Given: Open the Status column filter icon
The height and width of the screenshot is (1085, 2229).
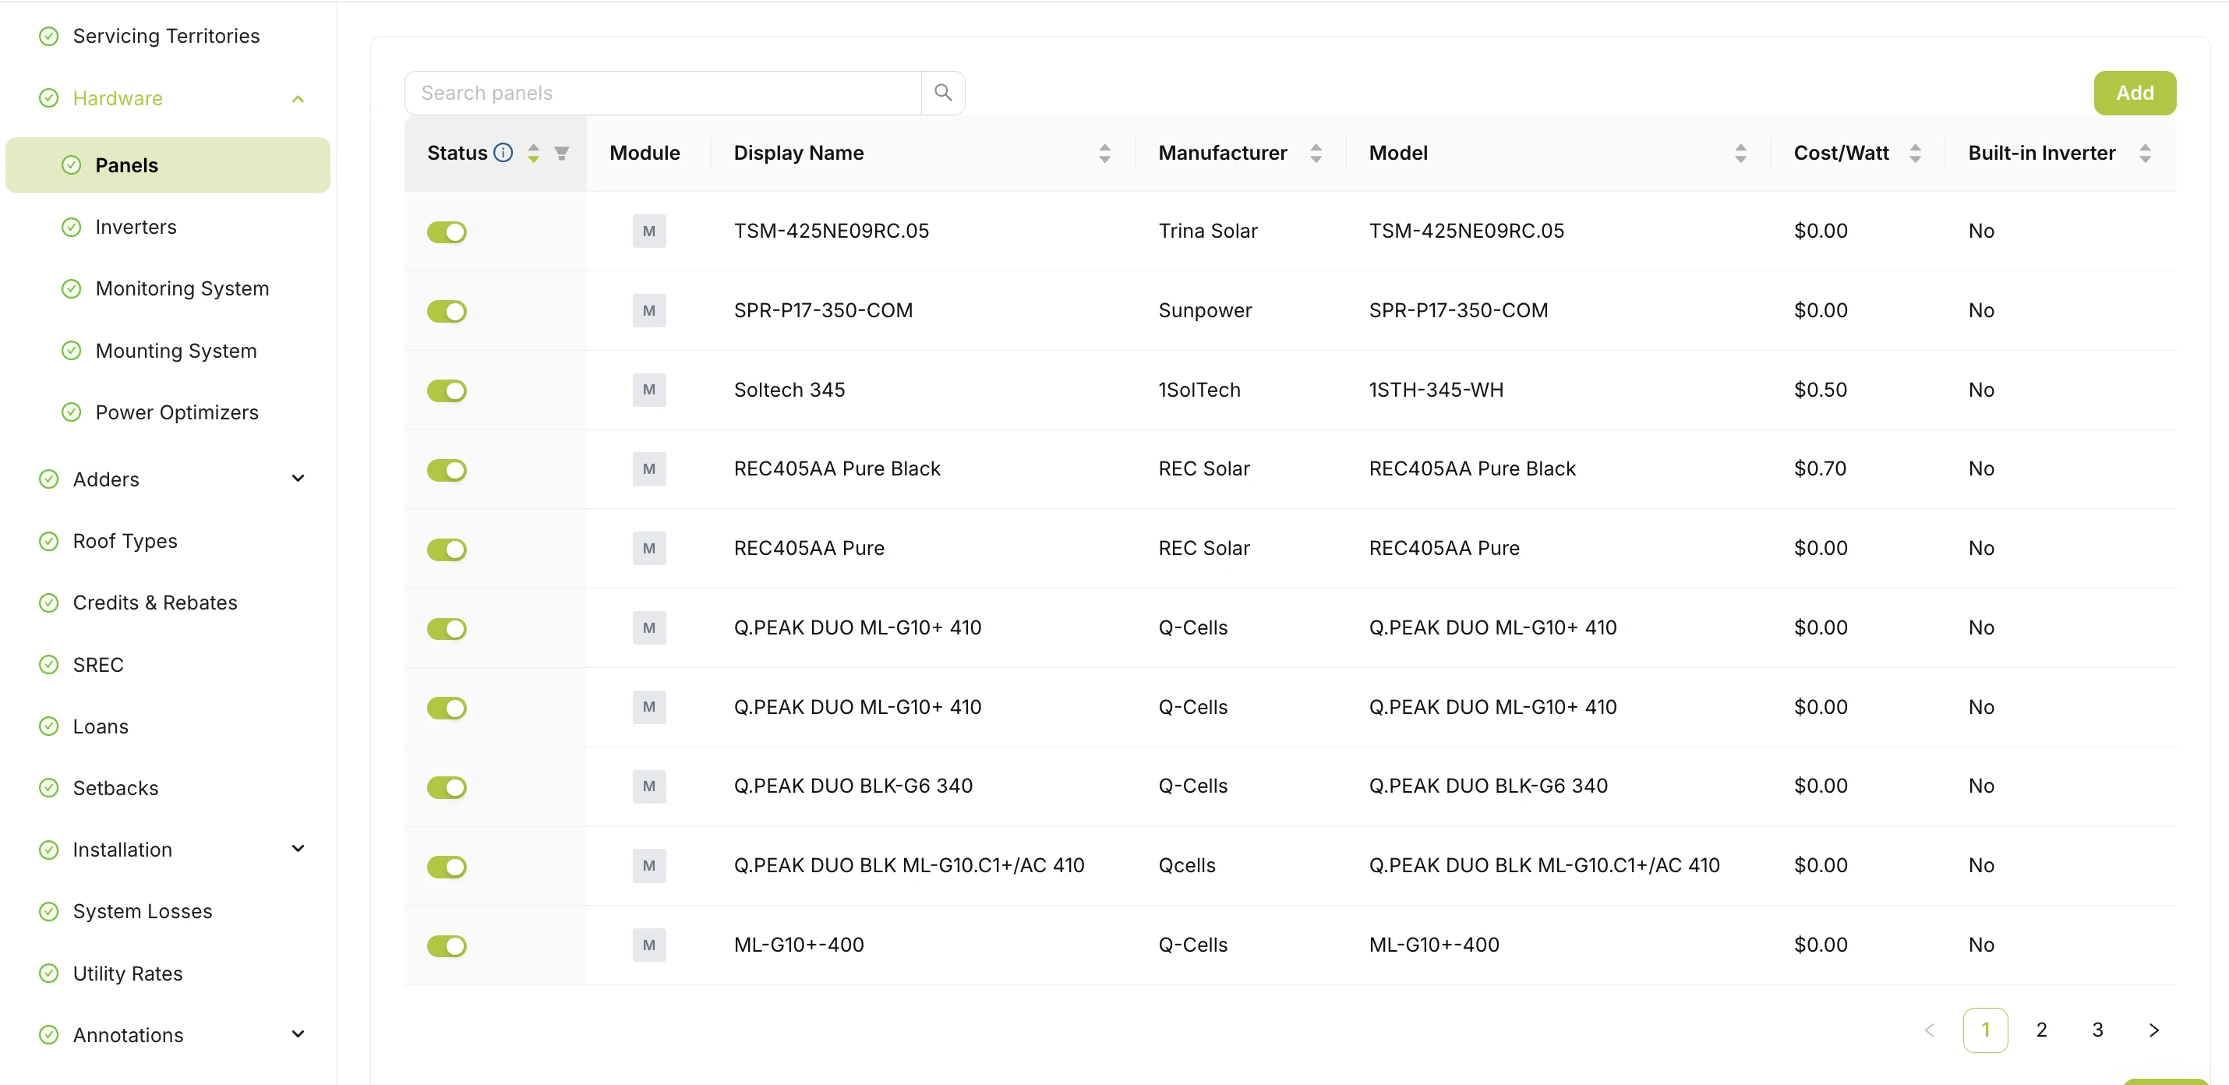Looking at the screenshot, I should 562,153.
